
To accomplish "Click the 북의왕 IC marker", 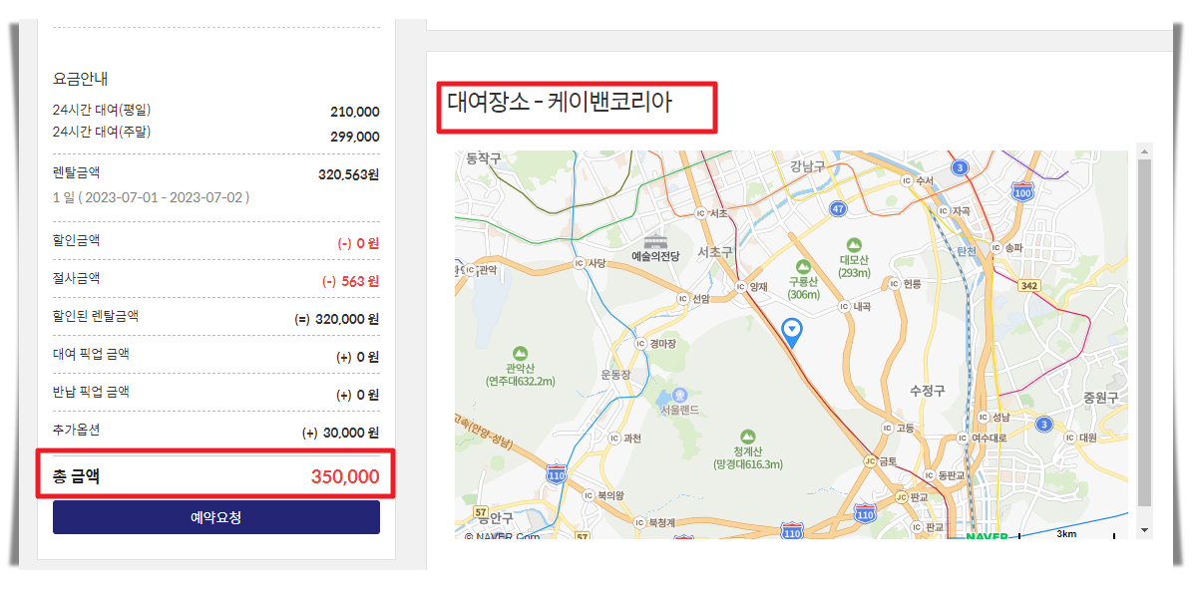I will pos(588,494).
